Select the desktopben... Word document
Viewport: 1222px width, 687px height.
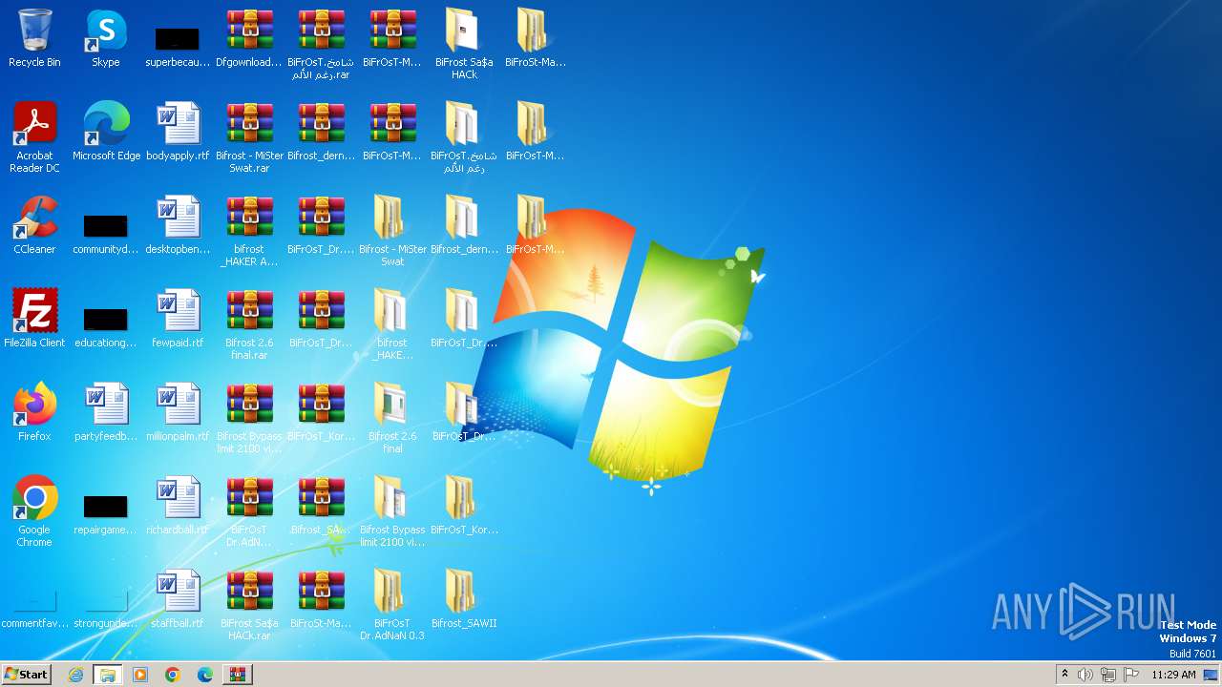click(x=178, y=225)
